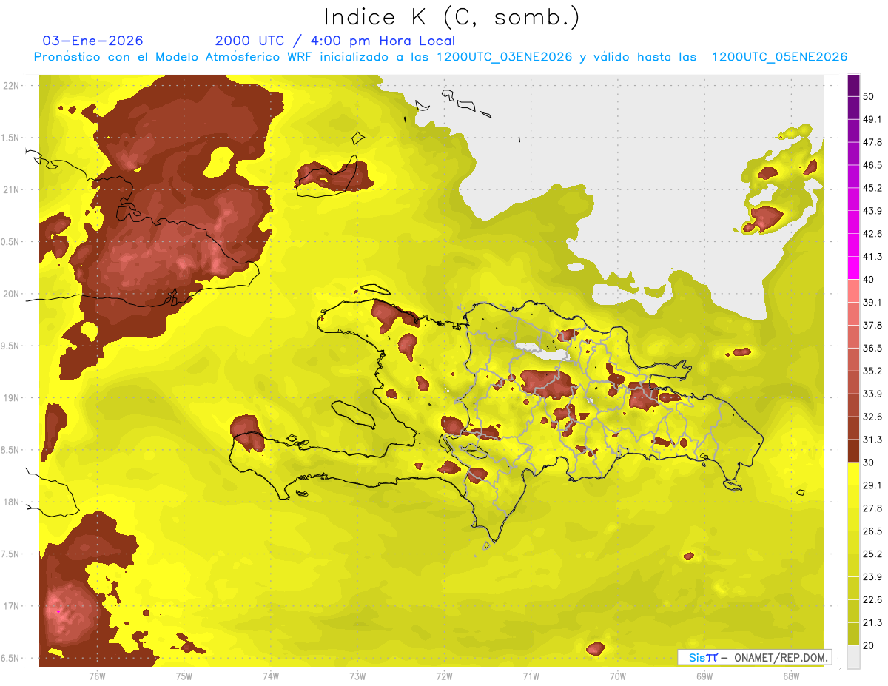Viewport: 888px width, 686px height.
Task: Click the colorbar label '25.2'
Action: (x=872, y=554)
